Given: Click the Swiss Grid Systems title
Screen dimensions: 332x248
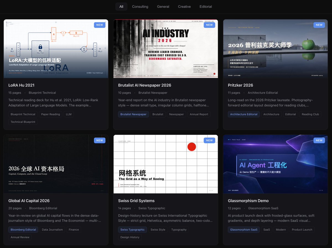Looking at the screenshot, I should [136, 201].
